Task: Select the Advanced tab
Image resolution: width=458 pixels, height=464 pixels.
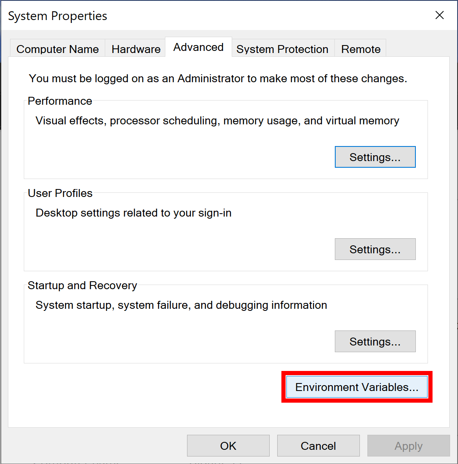Action: coord(198,47)
